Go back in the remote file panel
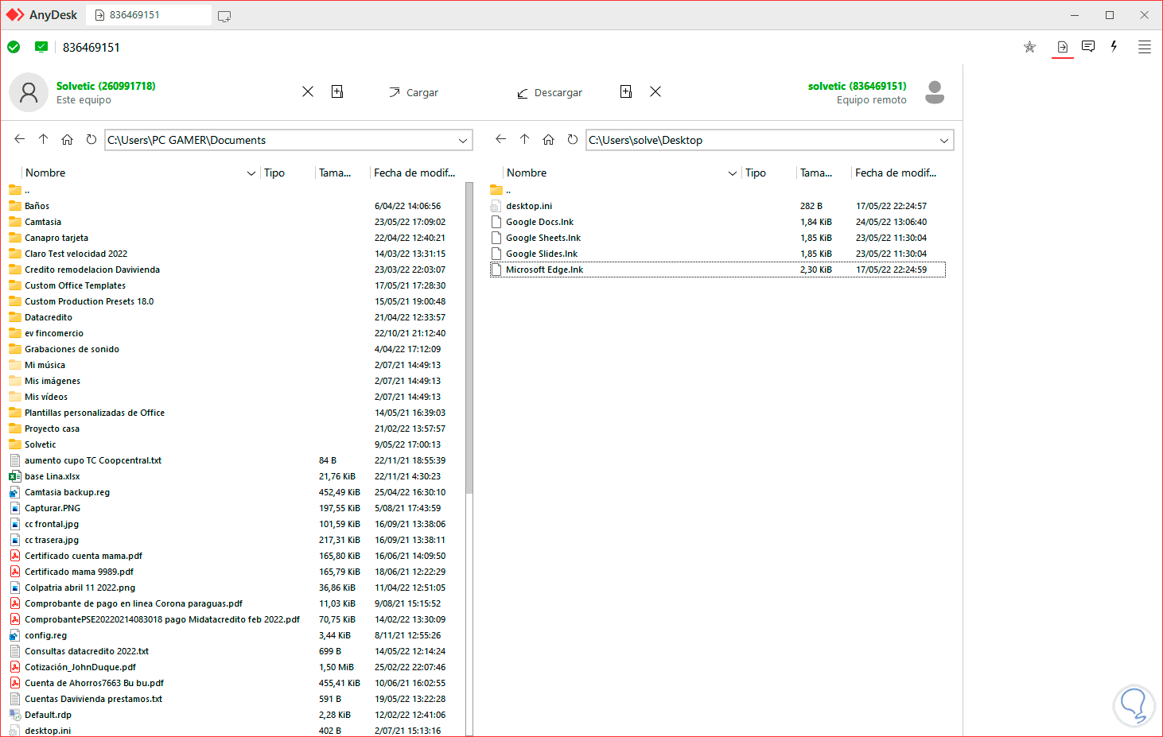This screenshot has width=1163, height=737. (x=500, y=139)
